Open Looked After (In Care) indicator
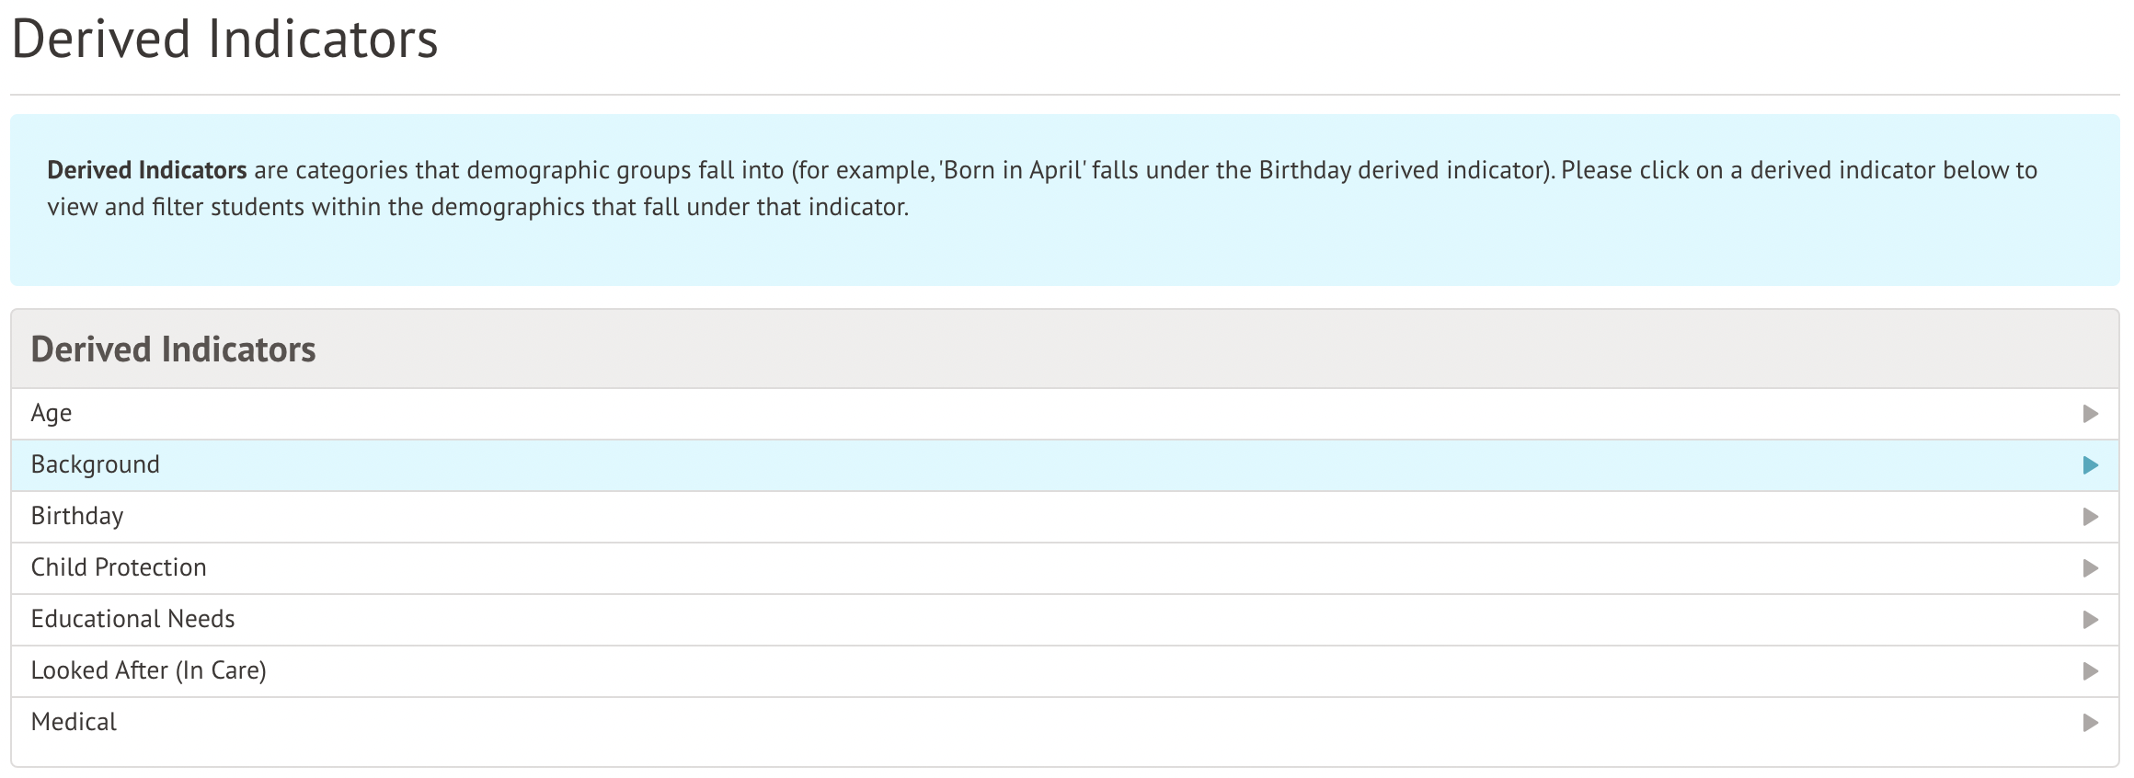 pos(149,671)
